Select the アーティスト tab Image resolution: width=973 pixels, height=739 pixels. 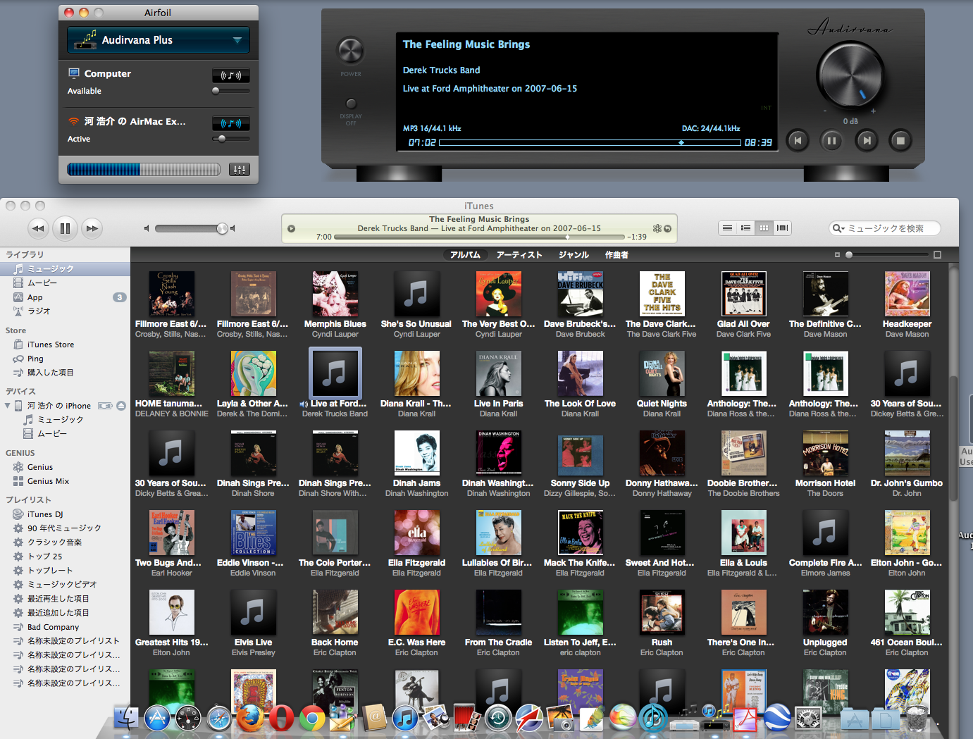pyautogui.click(x=519, y=255)
